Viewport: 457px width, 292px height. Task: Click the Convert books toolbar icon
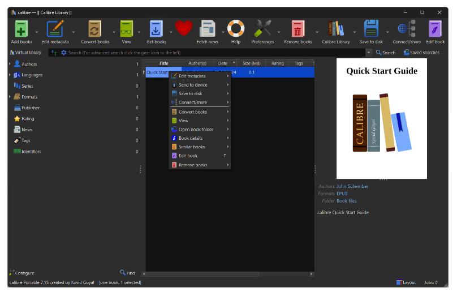[x=94, y=29]
